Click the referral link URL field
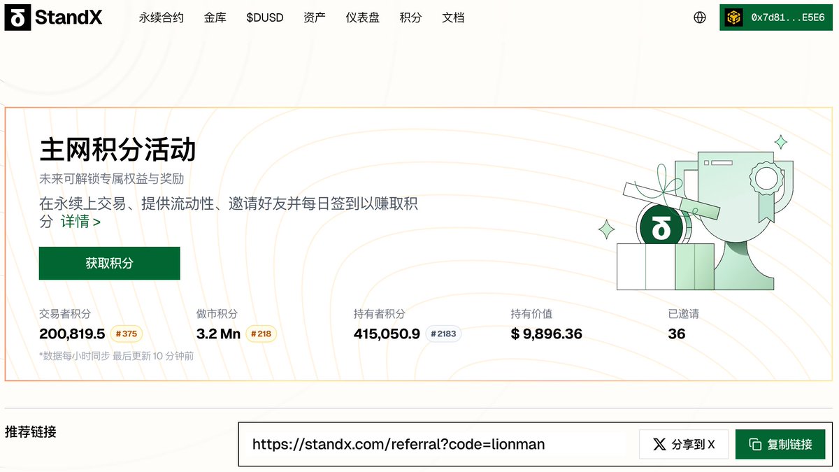The image size is (839, 472). 438,444
